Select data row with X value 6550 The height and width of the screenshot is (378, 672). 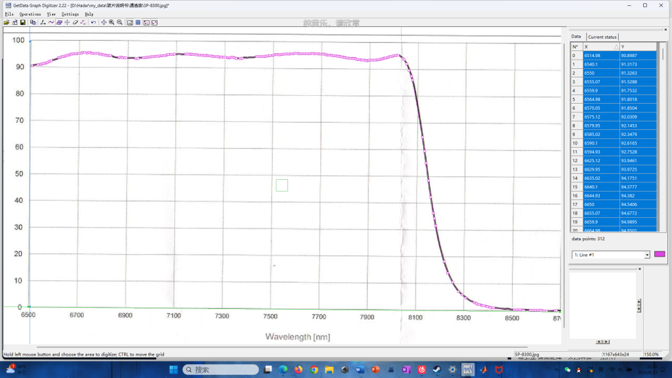tap(600, 73)
